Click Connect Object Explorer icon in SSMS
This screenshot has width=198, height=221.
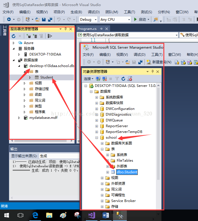point(98,79)
